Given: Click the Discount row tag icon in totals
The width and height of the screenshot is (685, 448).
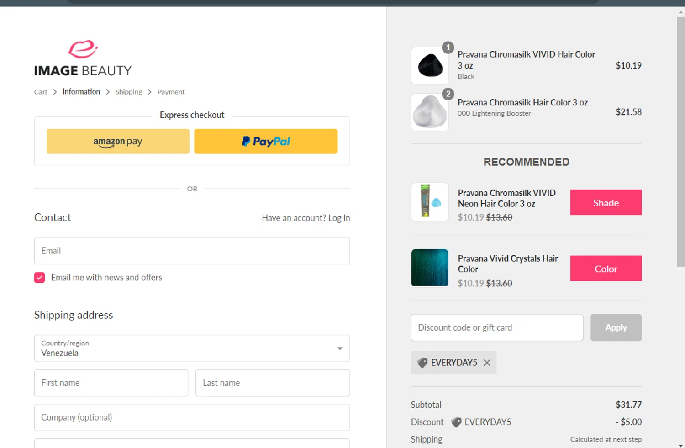Looking at the screenshot, I should click(456, 422).
